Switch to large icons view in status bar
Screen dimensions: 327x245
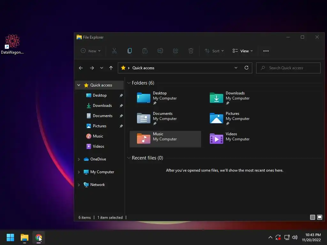[319, 217]
